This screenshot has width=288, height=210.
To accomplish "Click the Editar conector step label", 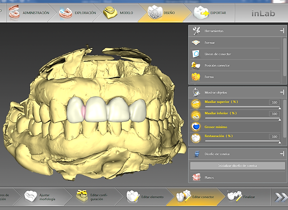I will pyautogui.click(x=203, y=197).
